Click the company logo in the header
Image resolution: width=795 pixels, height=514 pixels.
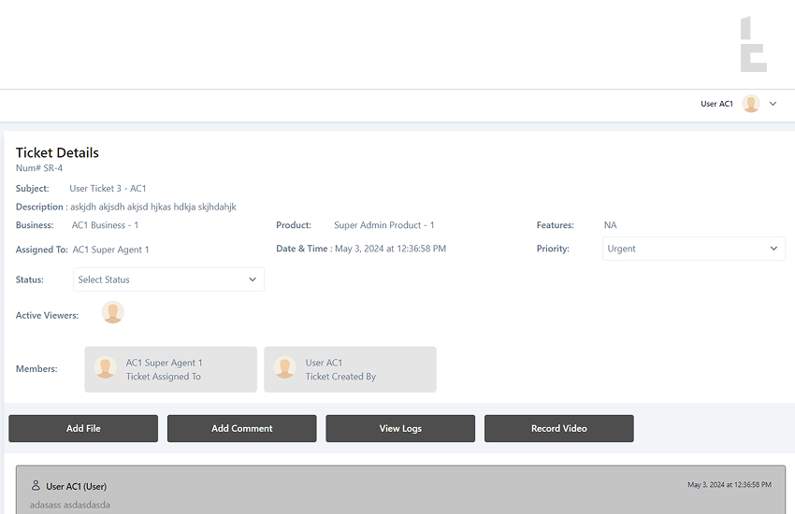(x=753, y=44)
